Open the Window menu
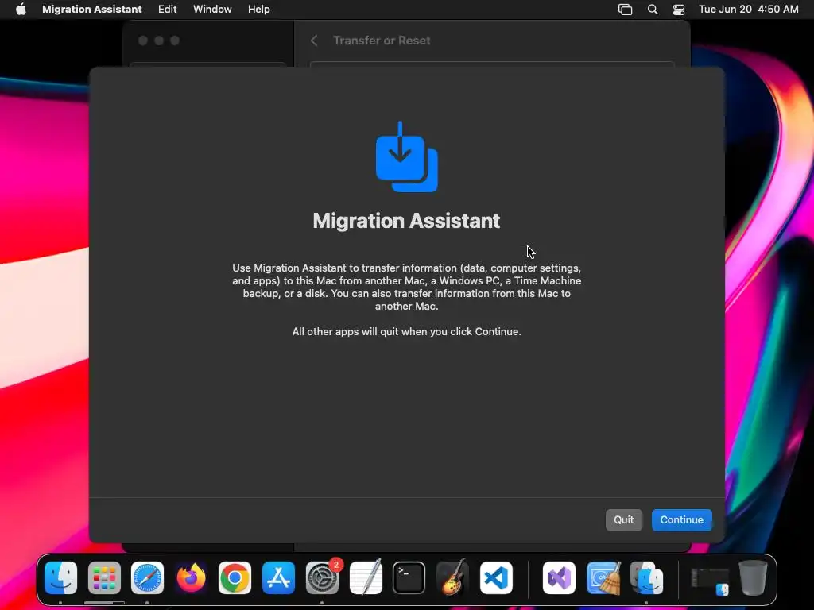The width and height of the screenshot is (814, 610). click(212, 10)
